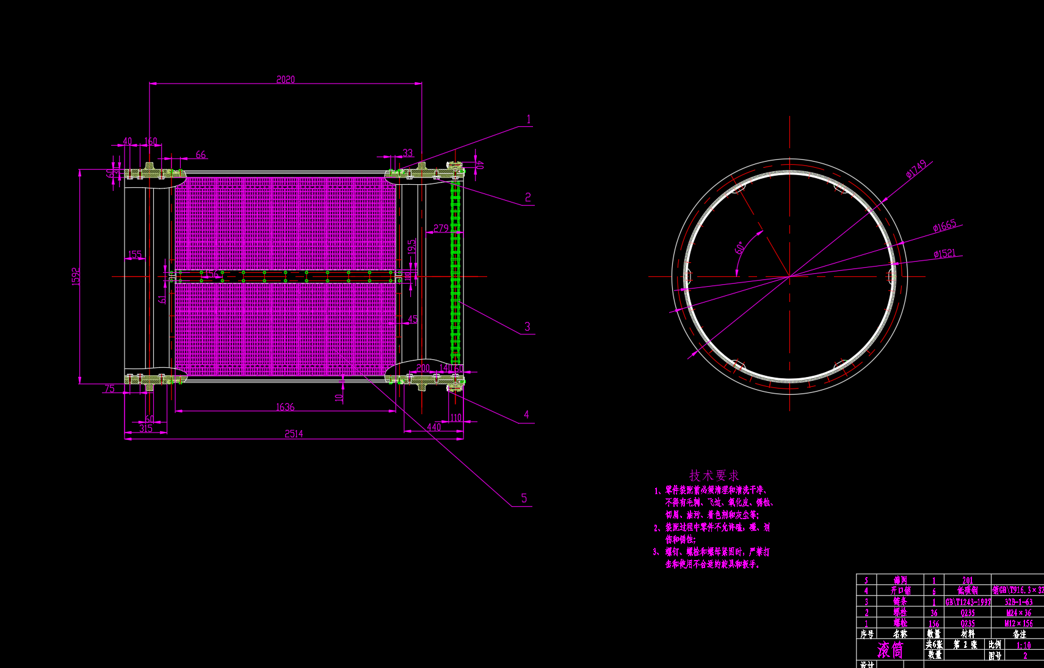Select the GB\T1243-1997 material cell

[x=968, y=602]
